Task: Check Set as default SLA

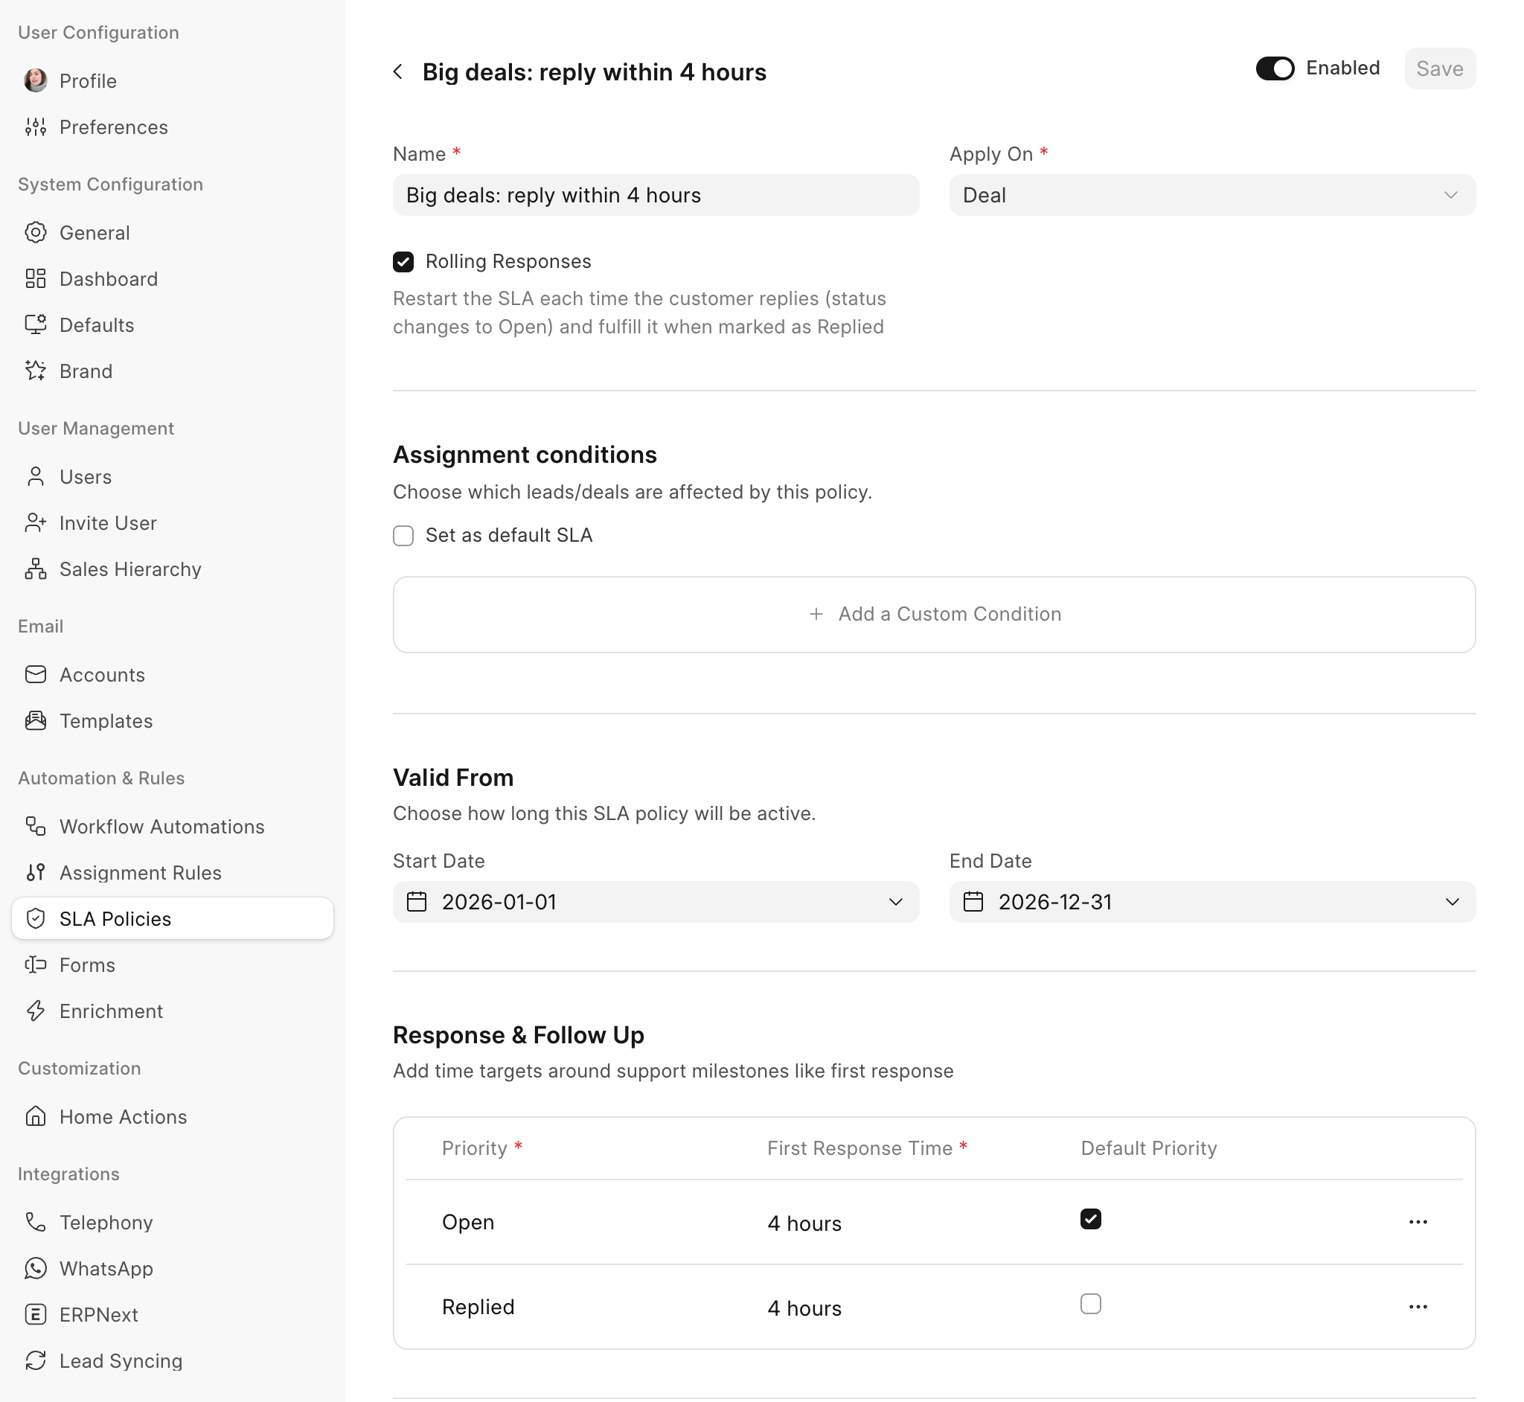Action: 403,536
